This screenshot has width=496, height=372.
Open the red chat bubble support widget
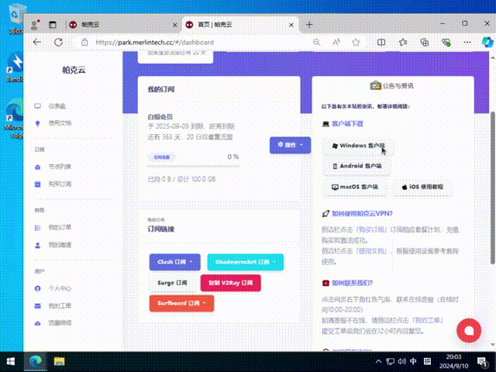pyautogui.click(x=467, y=330)
